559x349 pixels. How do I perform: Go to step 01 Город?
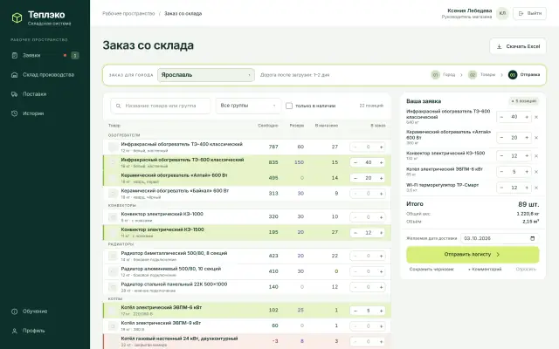(443, 75)
